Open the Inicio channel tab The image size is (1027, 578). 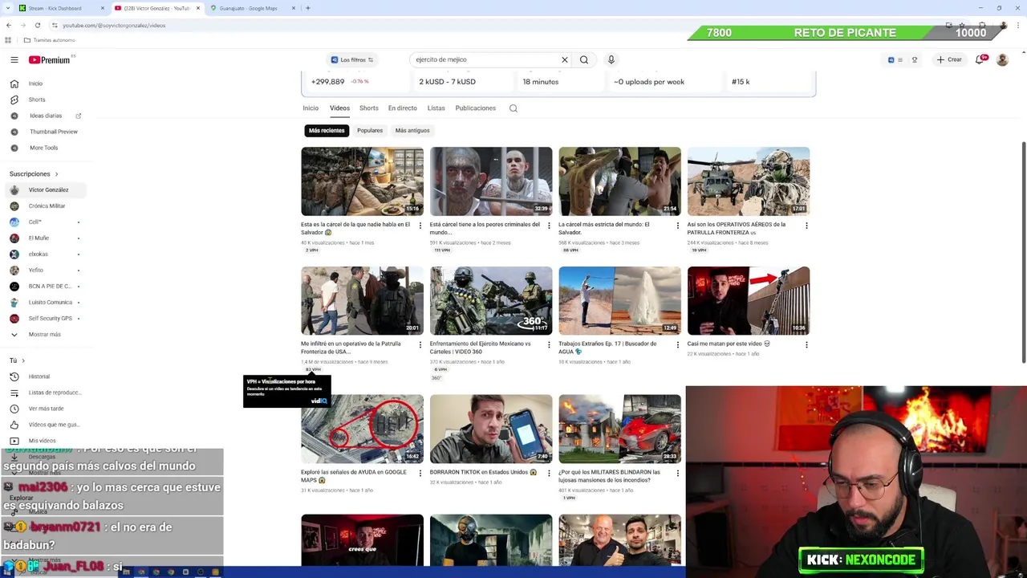(x=311, y=108)
